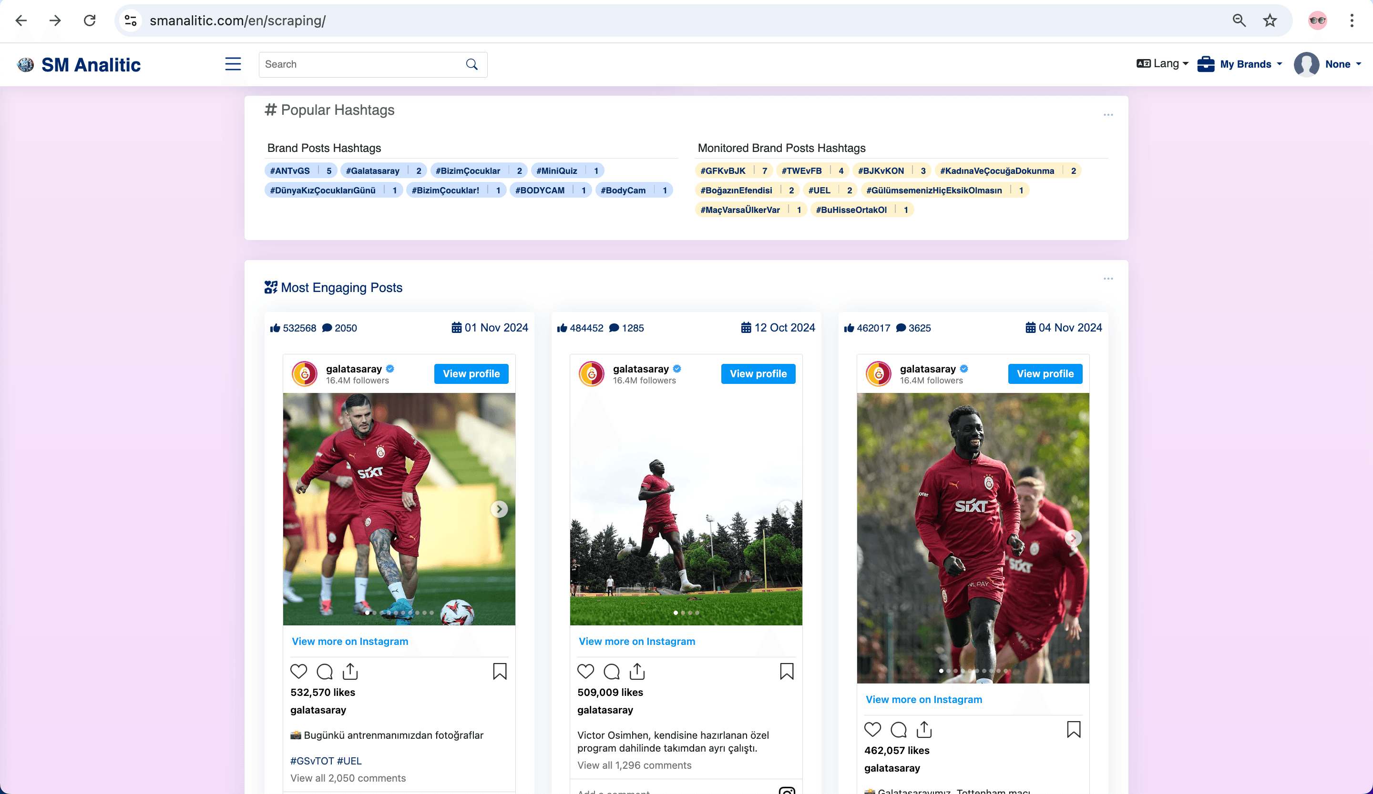This screenshot has height=794, width=1373.
Task: View more on Instagram for 12 Oct post
Action: (x=637, y=642)
